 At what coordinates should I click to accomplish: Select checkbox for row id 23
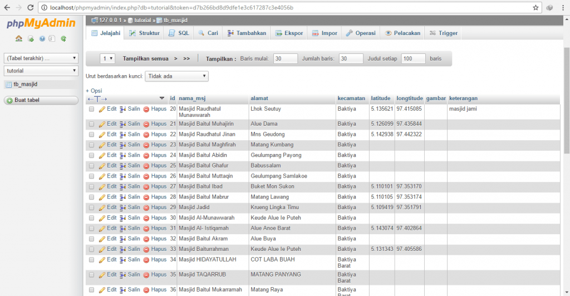coord(92,145)
